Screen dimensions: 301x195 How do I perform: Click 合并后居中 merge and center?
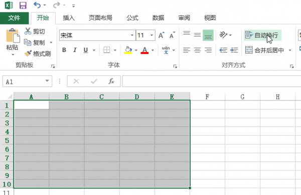pyautogui.click(x=265, y=50)
